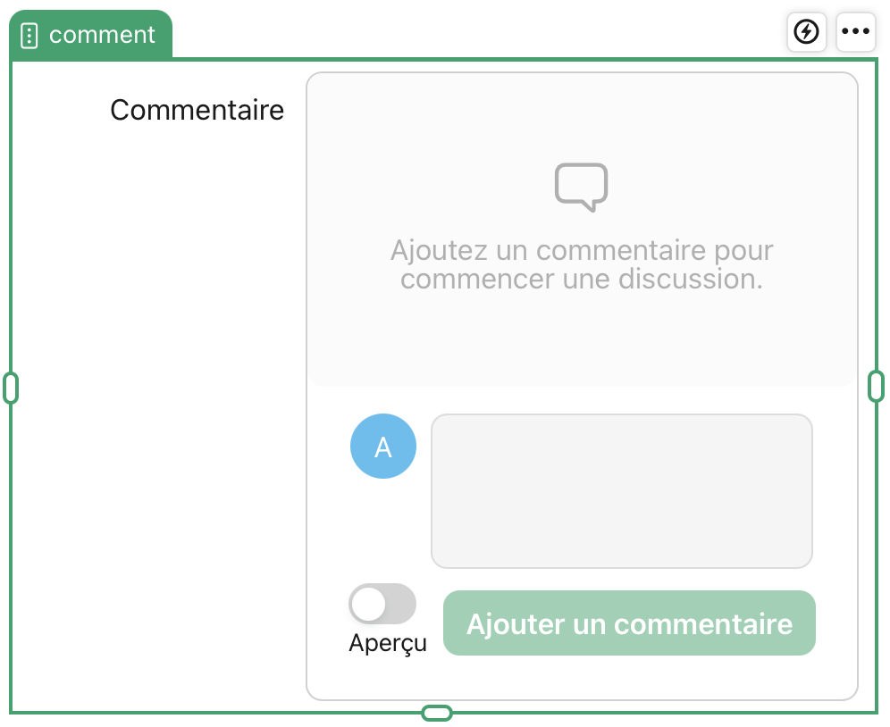Click the 'Commentaire' property label
Image resolution: width=890 pixels, height=727 pixels.
(x=197, y=109)
